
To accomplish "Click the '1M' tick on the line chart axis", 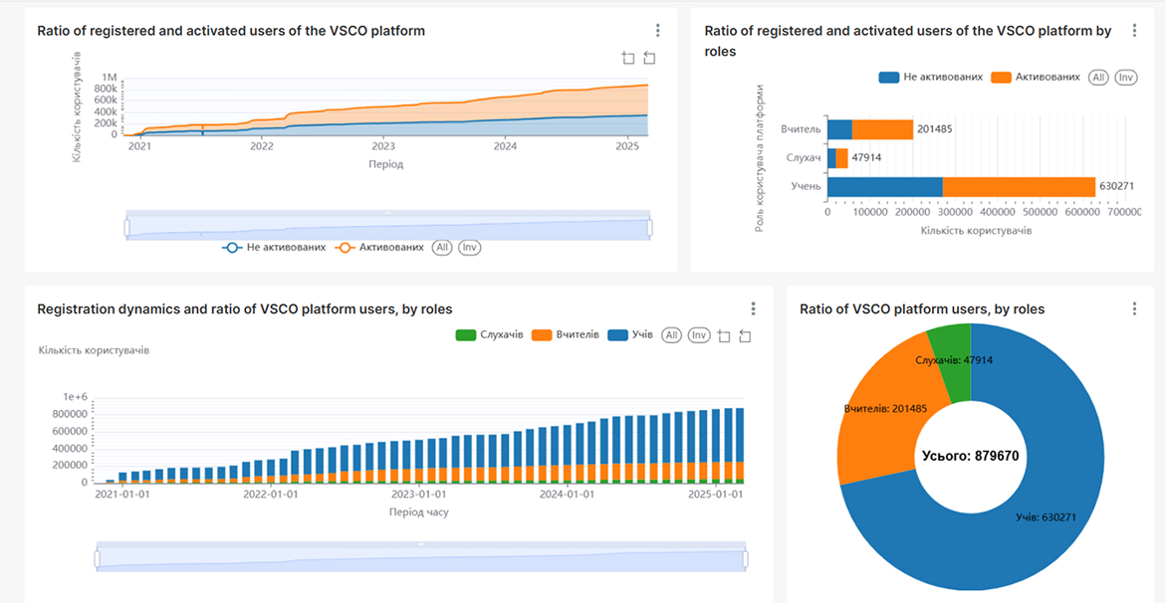I will [110, 78].
